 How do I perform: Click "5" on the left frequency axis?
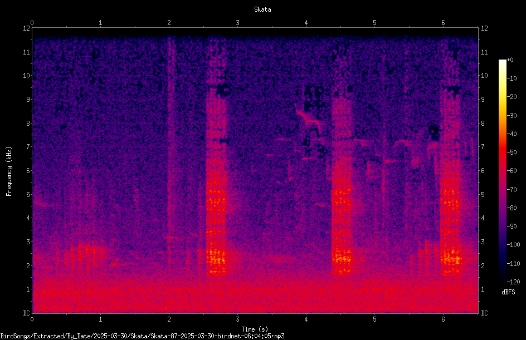pyautogui.click(x=28, y=194)
